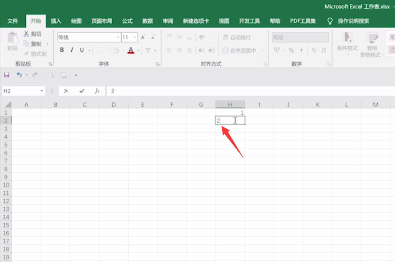Viewport: 395px width, 262px height.
Task: Apply the red font color
Action: [x=131, y=50]
